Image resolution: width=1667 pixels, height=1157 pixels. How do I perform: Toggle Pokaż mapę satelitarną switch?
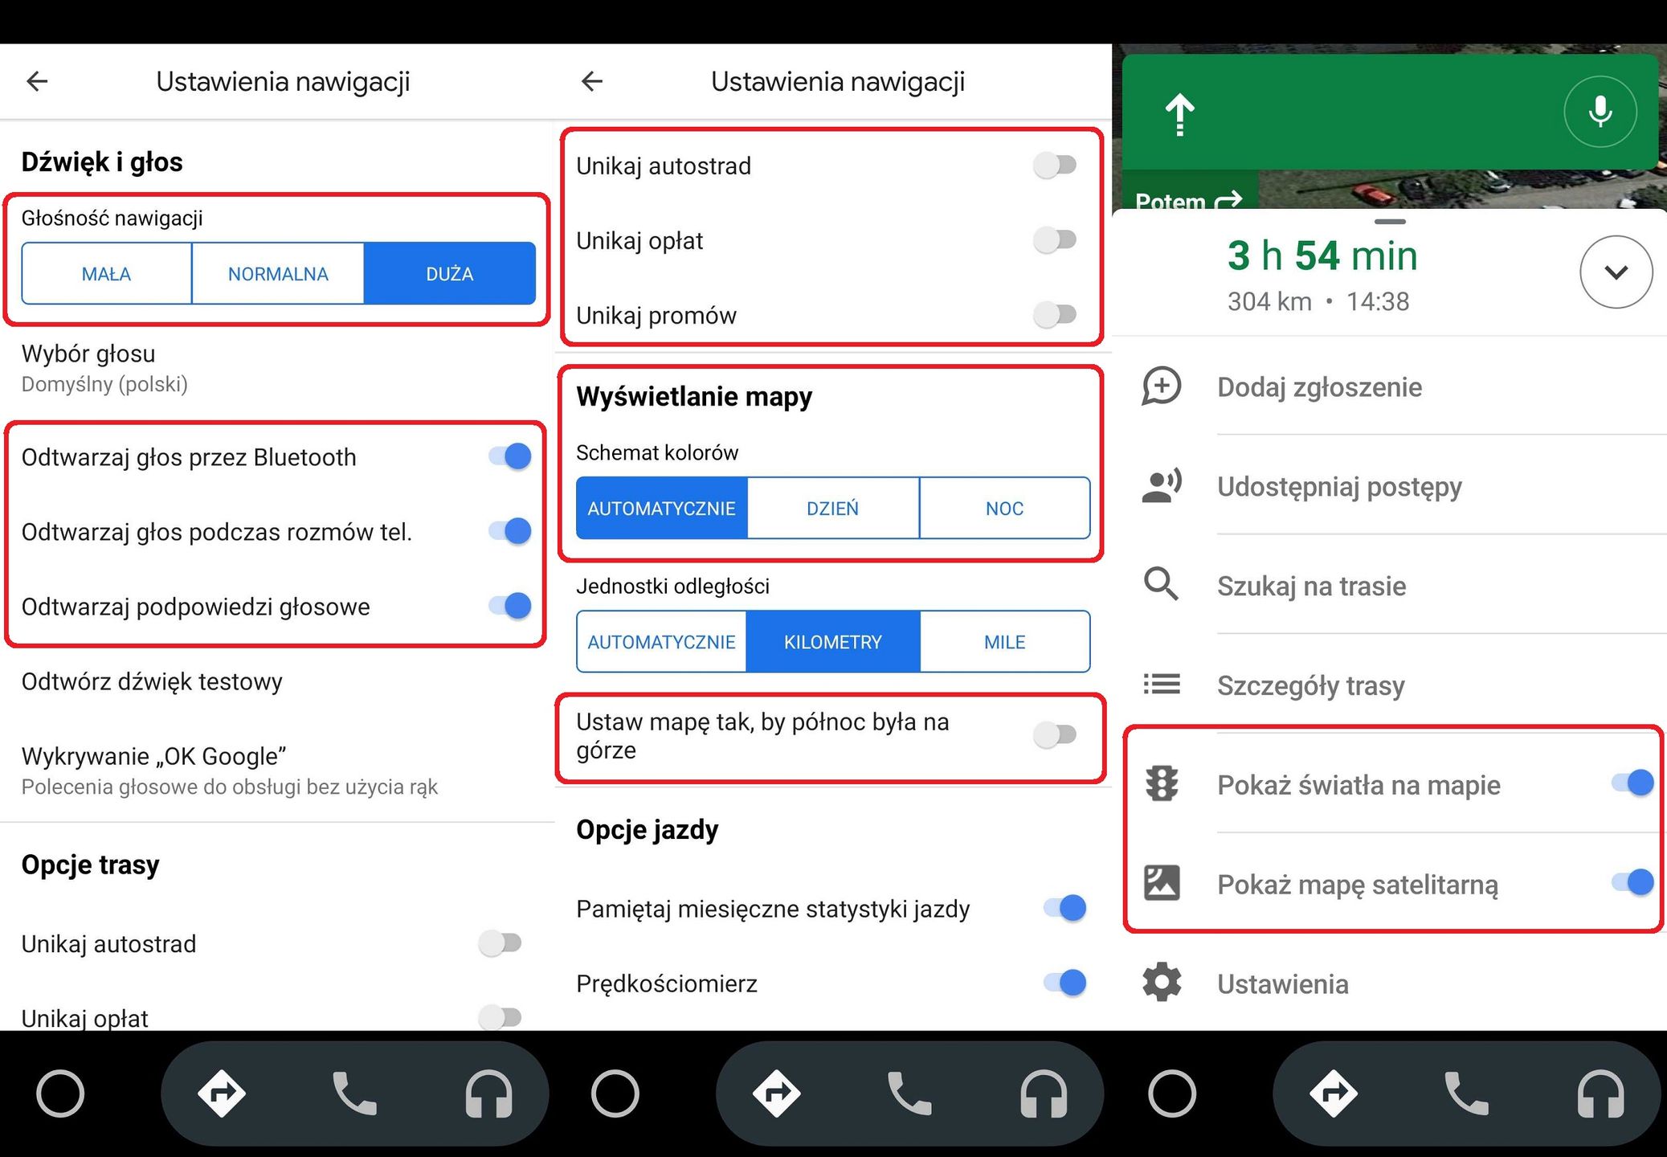[1632, 883]
